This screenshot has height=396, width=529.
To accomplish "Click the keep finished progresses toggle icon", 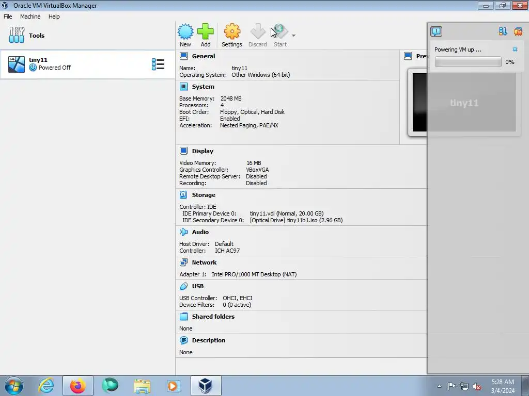I will click(503, 31).
